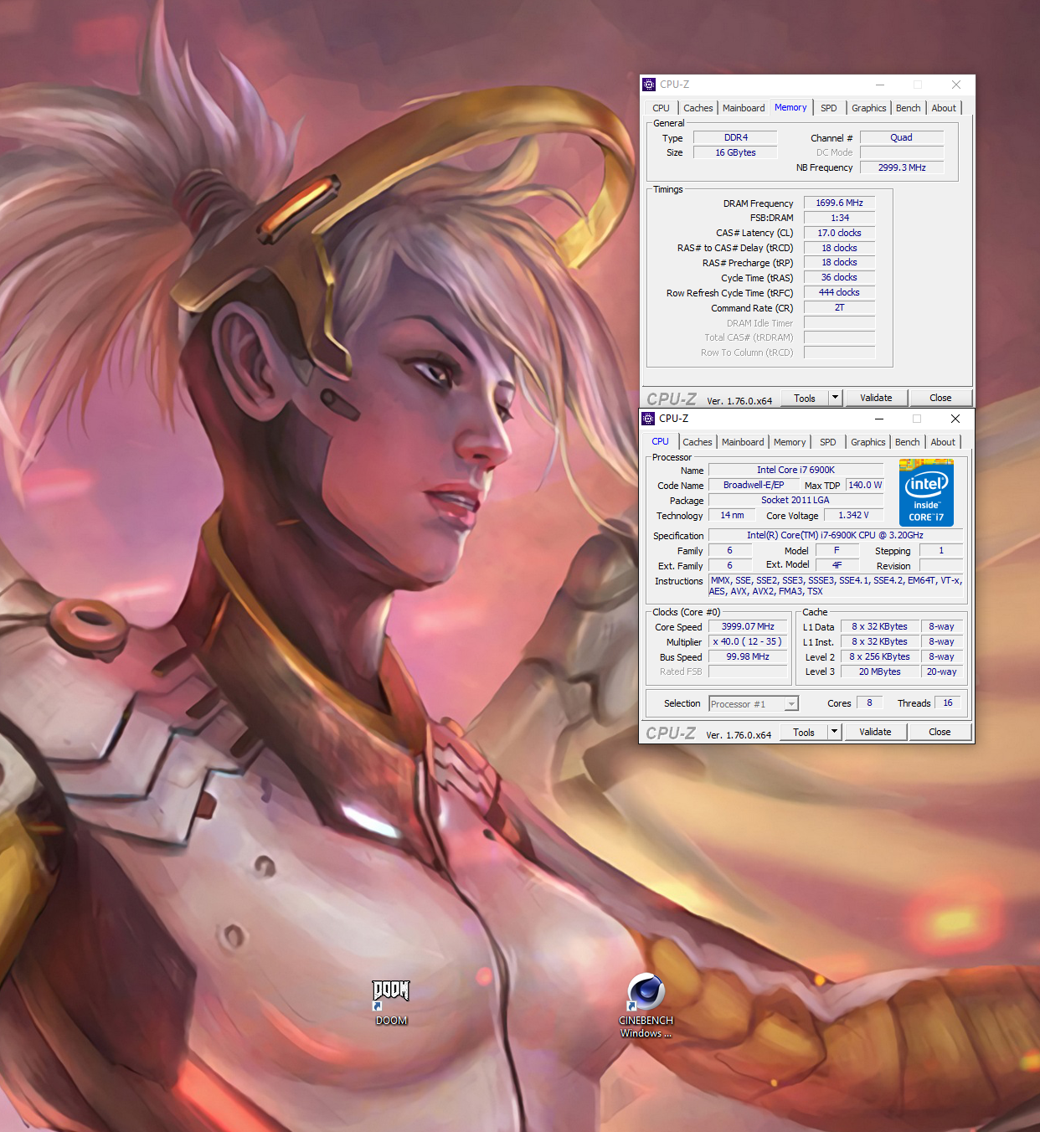Click the Technology value 14 nm
This screenshot has height=1132, width=1040.
732,515
